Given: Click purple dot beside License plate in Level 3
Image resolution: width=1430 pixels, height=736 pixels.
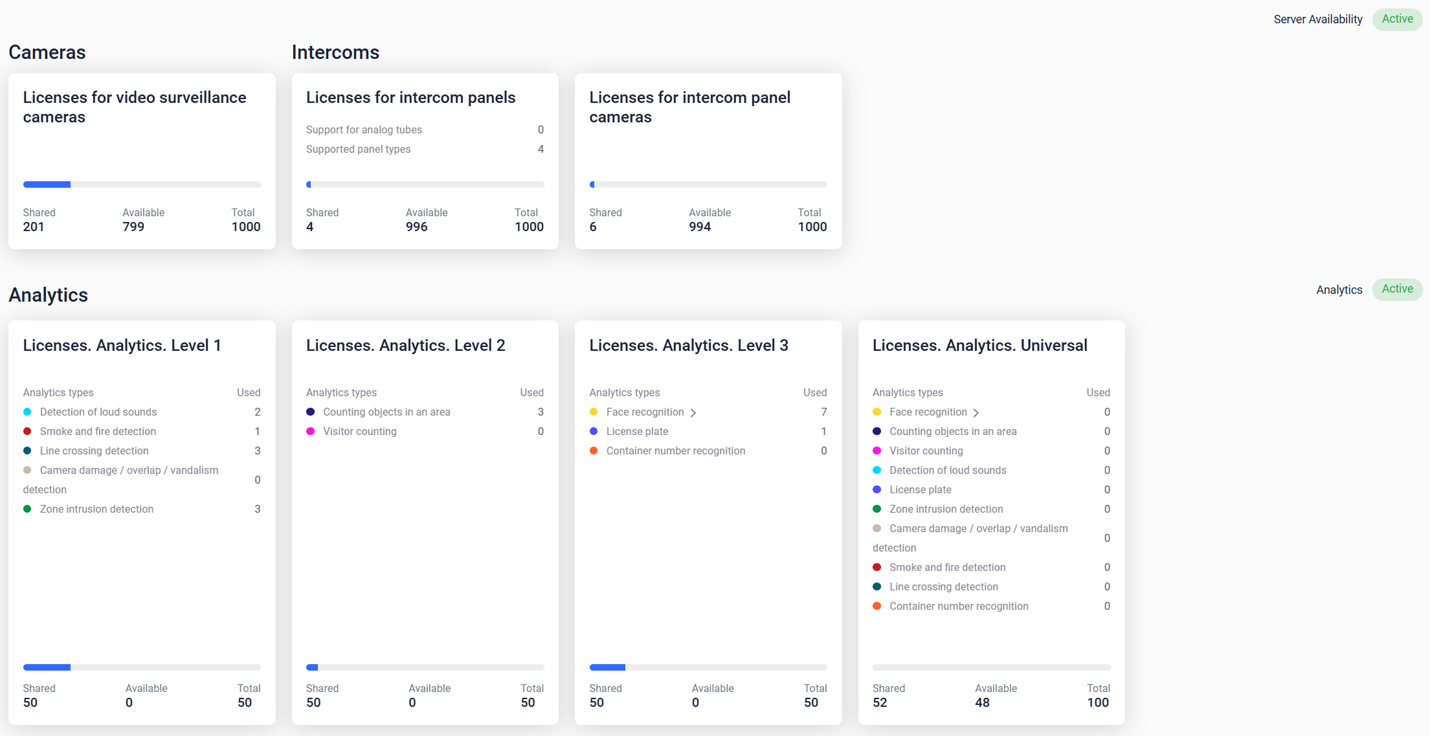Looking at the screenshot, I should 594,431.
